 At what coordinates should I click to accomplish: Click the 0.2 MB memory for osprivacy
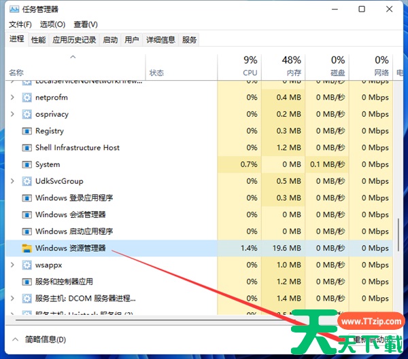[x=289, y=114]
